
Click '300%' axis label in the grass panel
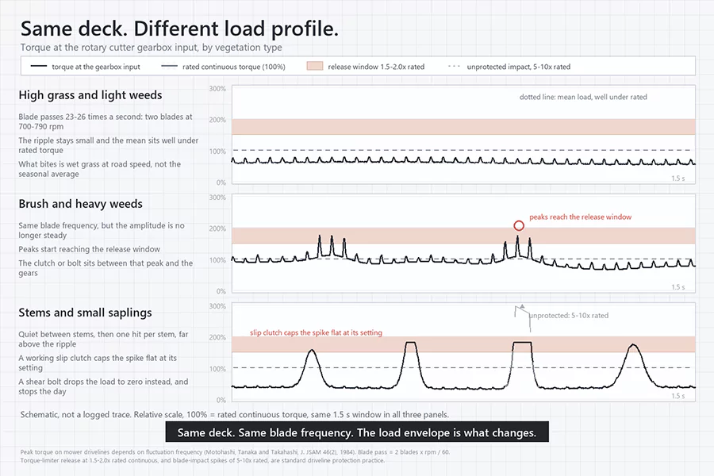(x=217, y=89)
